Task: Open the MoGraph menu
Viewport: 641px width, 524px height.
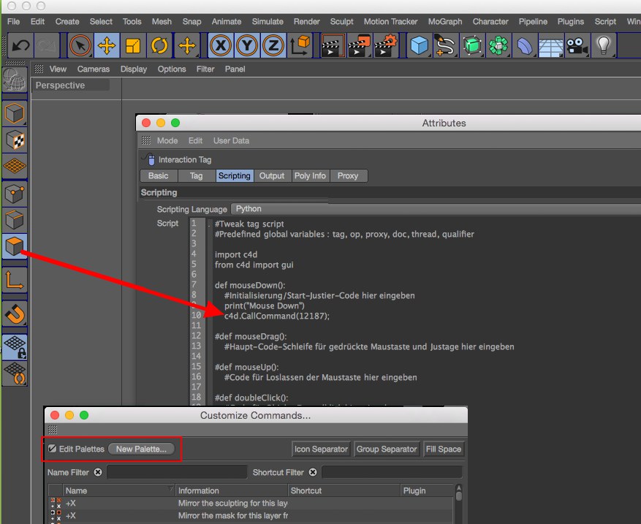Action: tap(445, 22)
